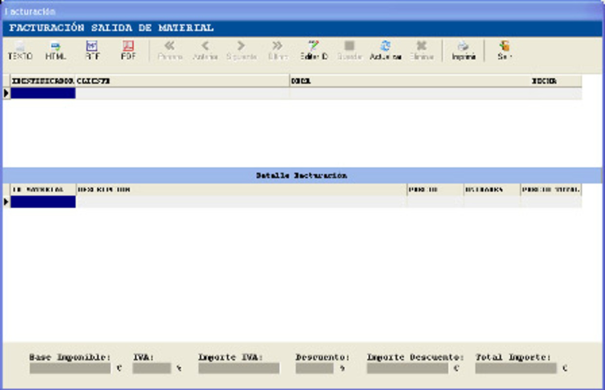Image resolution: width=605 pixels, height=390 pixels.
Task: Click the ID MATERIAL column header
Action: point(43,190)
